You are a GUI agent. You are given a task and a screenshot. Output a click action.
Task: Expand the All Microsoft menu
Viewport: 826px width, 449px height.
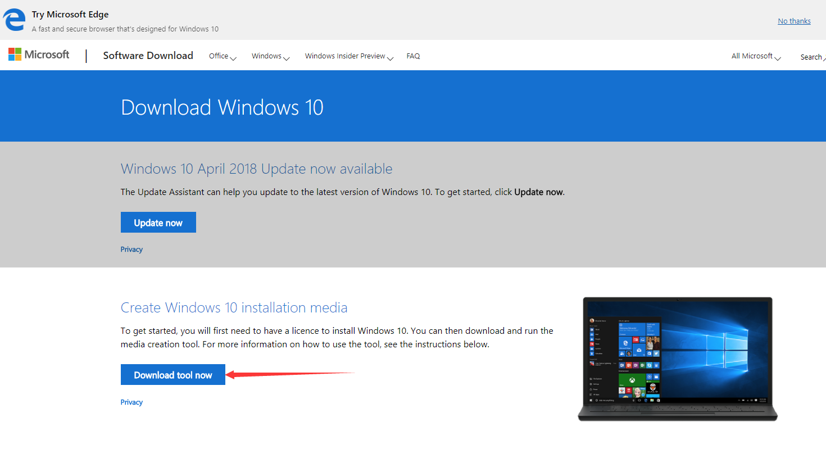pyautogui.click(x=756, y=56)
